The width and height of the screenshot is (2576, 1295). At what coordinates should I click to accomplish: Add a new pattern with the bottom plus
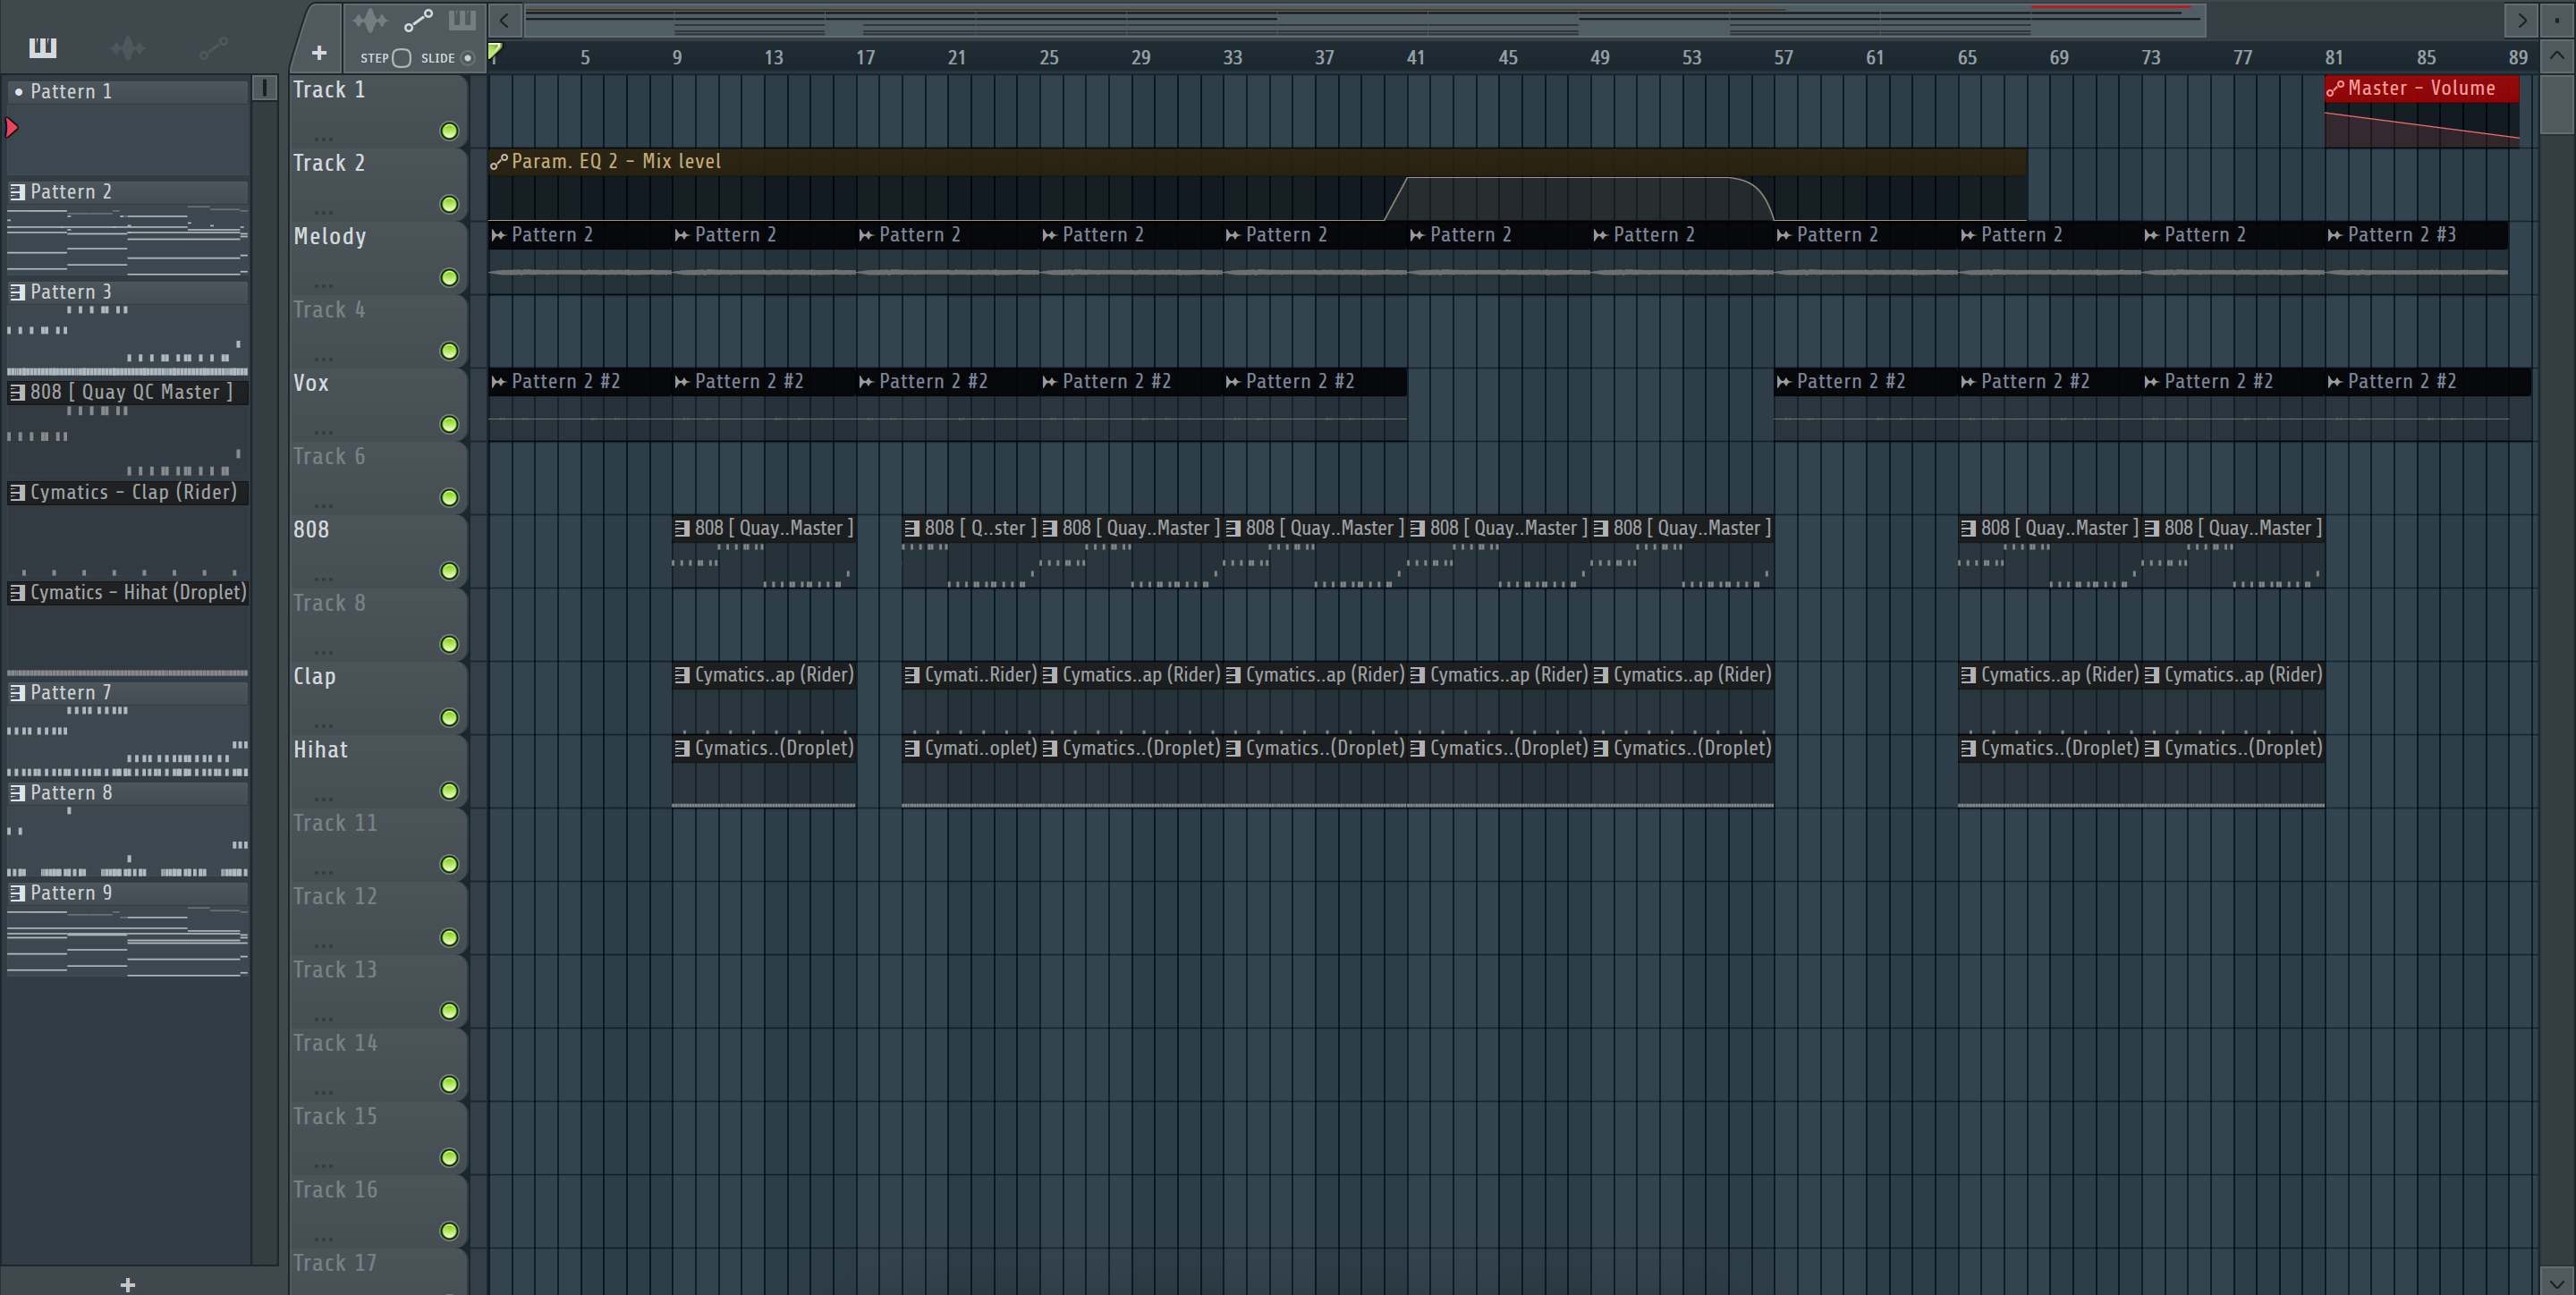coord(127,1284)
